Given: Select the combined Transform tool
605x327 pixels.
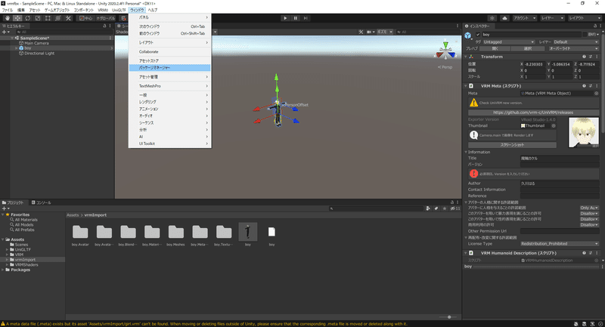Looking at the screenshot, I should [58, 18].
